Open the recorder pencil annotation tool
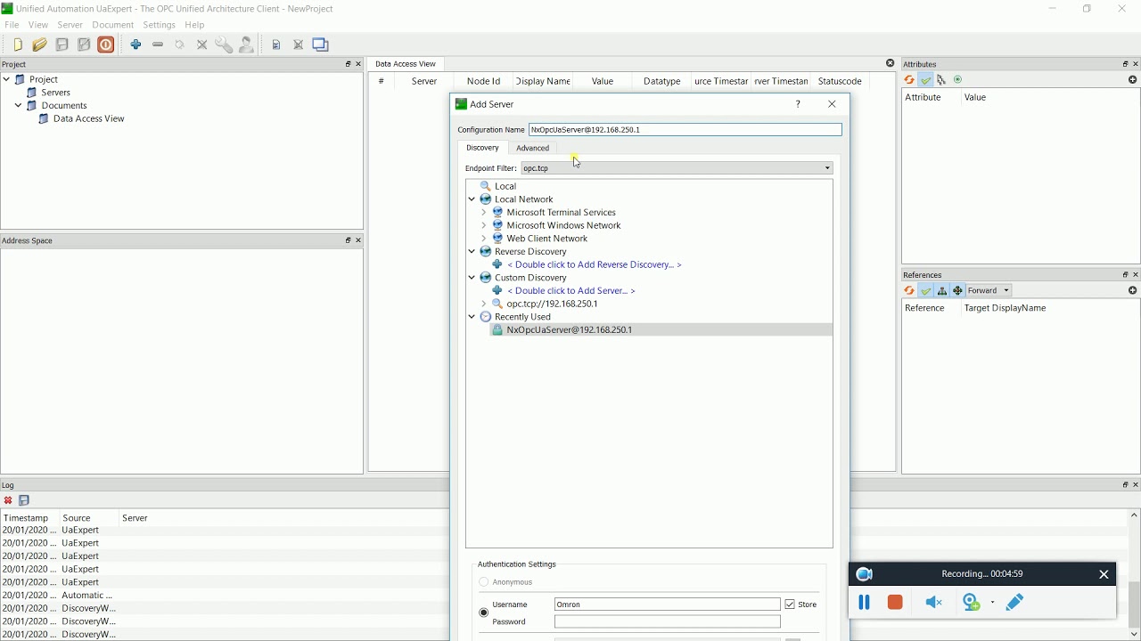 1014,603
